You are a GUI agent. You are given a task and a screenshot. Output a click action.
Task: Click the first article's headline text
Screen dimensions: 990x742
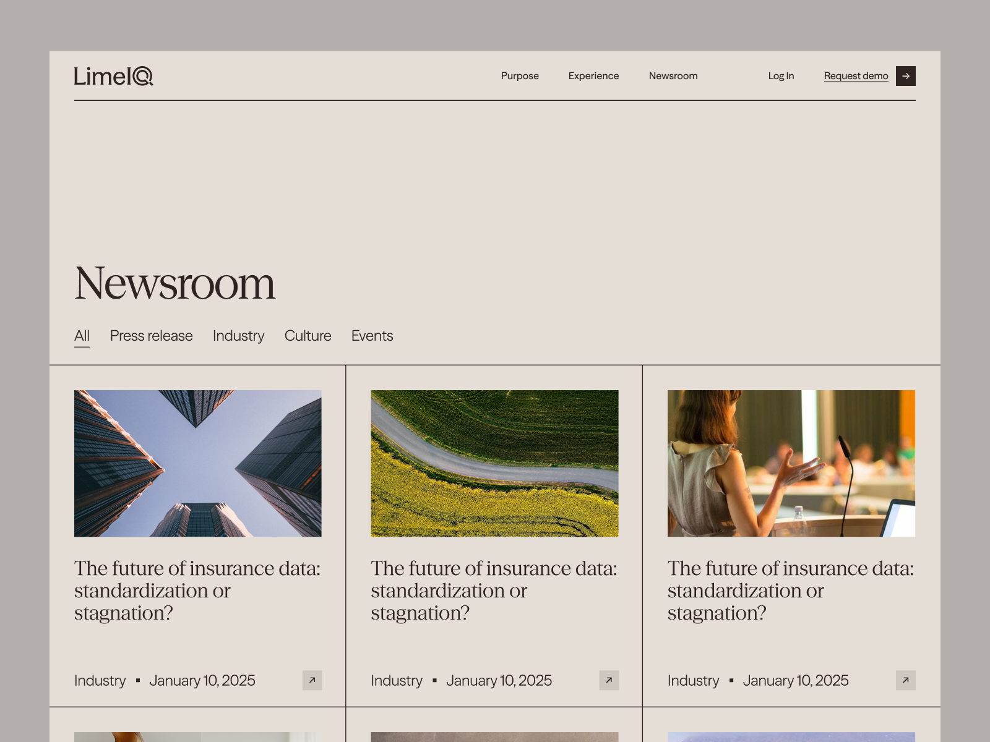pyautogui.click(x=197, y=591)
